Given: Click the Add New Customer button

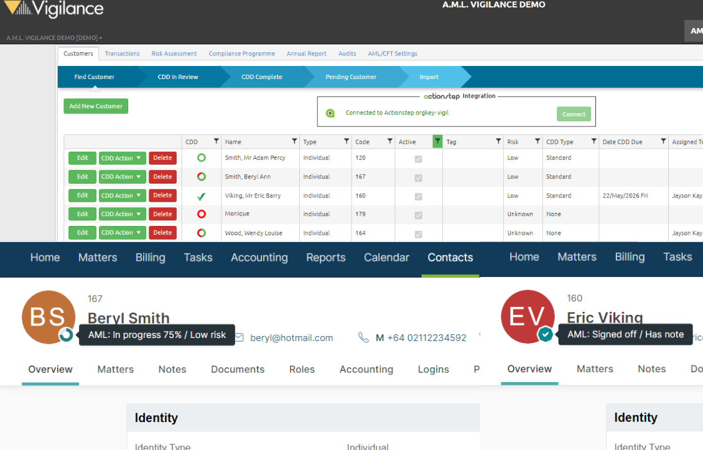Looking at the screenshot, I should 95,106.
